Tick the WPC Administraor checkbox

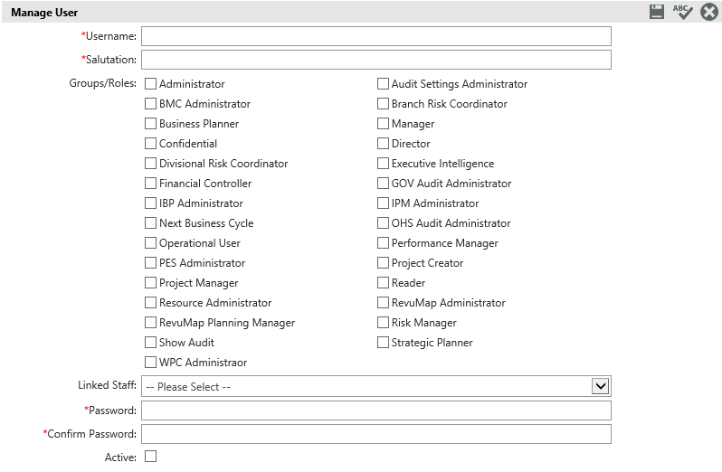151,363
